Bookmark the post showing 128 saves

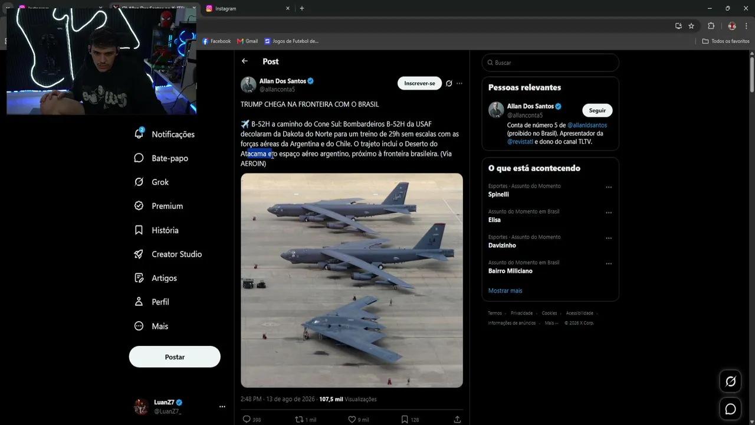coord(405,419)
